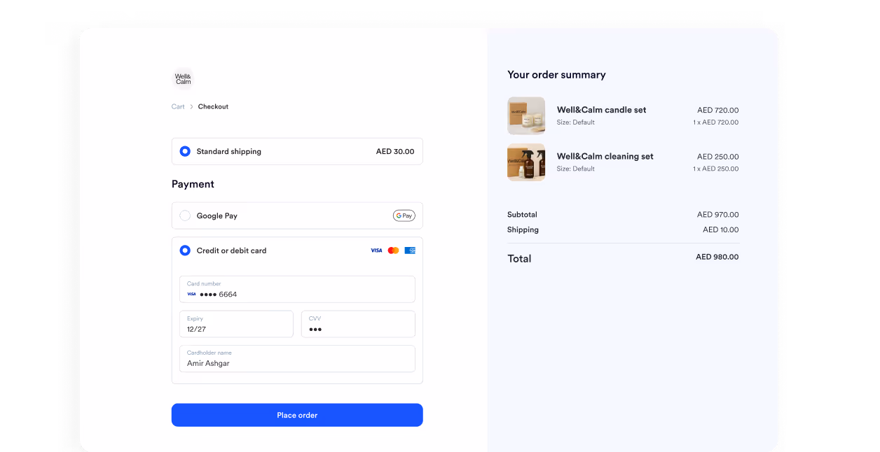Viewport: 880px width, 452px height.
Task: Go back to Cart via breadcrumb
Action: click(177, 106)
